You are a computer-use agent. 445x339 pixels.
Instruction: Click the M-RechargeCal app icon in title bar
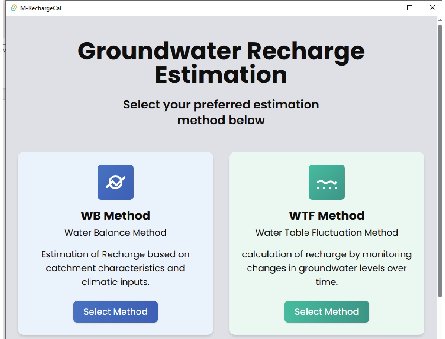tap(14, 8)
